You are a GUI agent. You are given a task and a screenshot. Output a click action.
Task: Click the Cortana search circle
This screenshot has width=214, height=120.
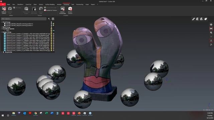(x=8, y=115)
